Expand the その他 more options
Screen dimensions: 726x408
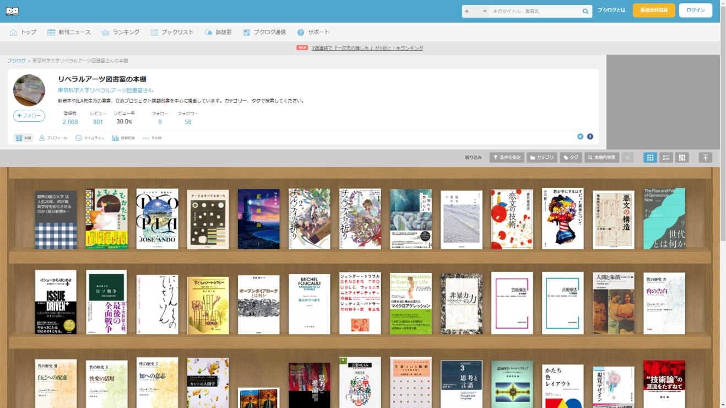pos(152,138)
